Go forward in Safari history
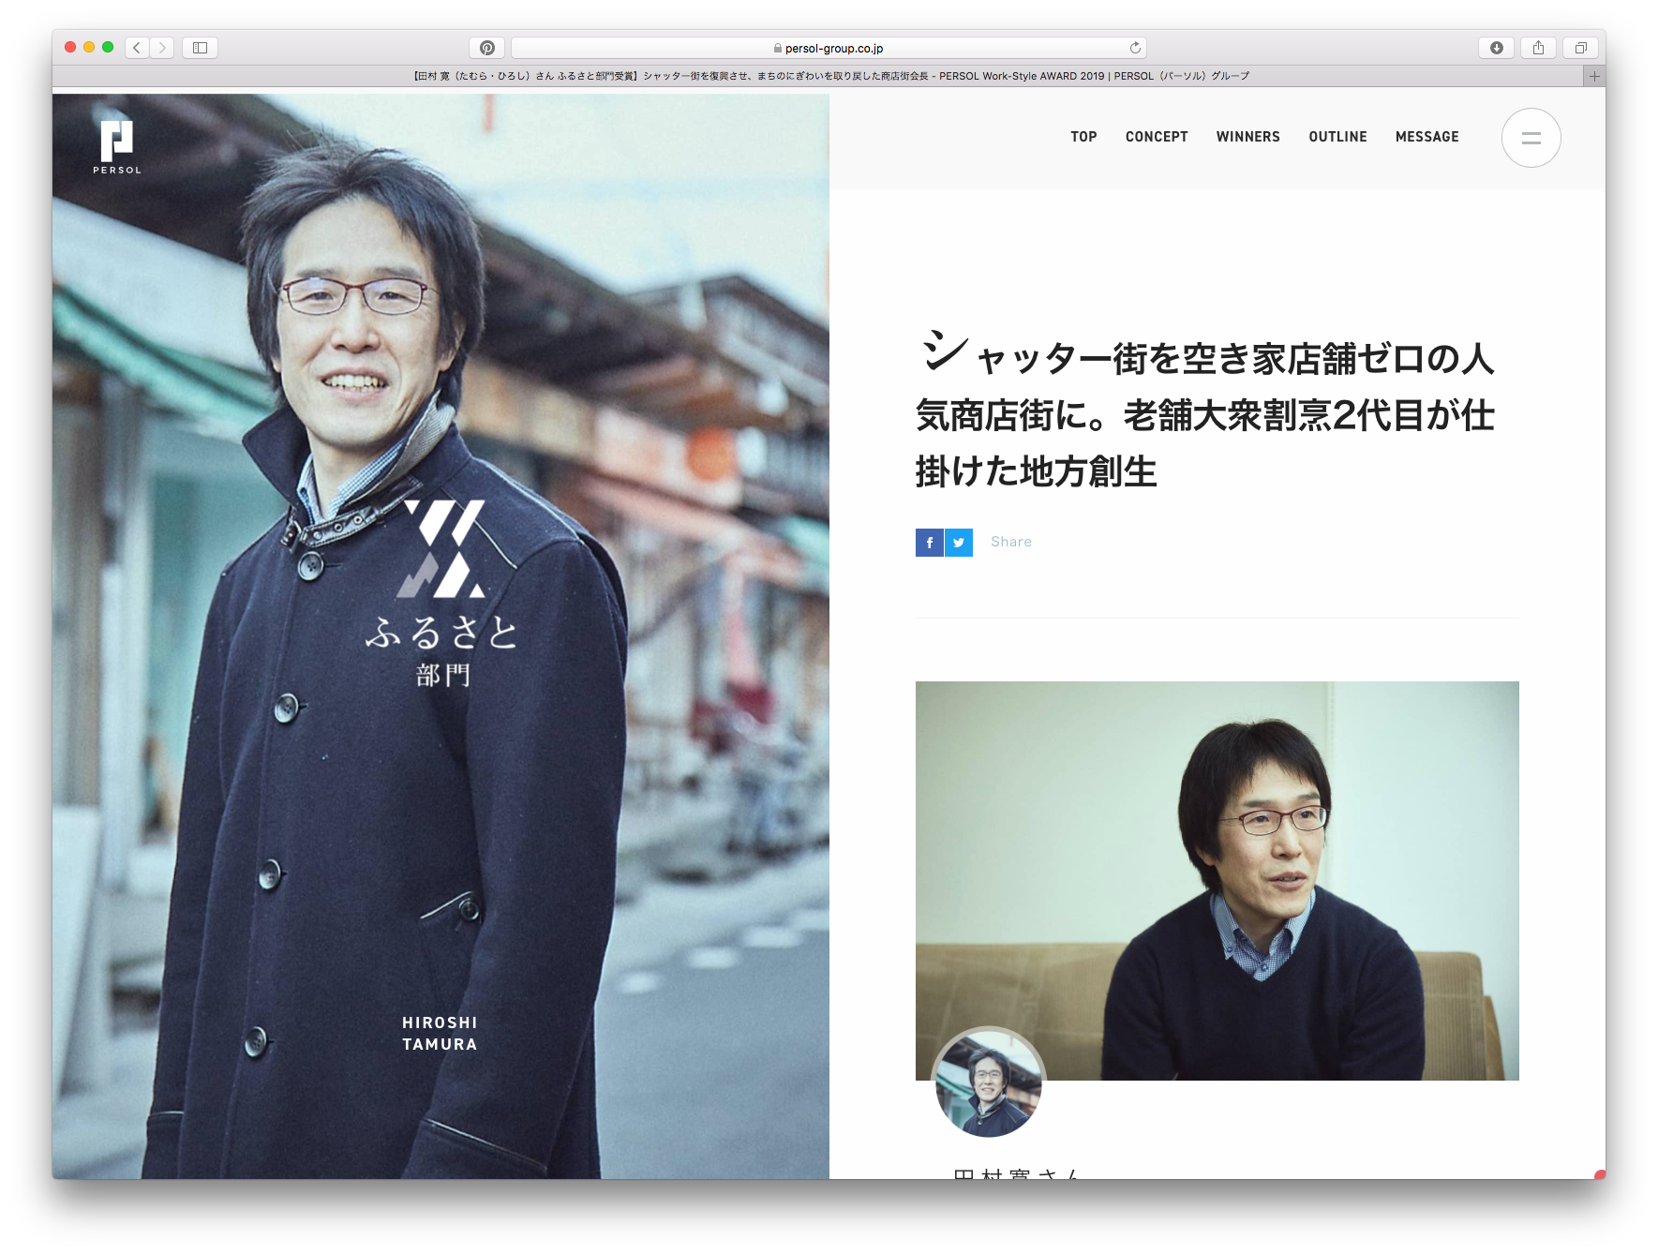This screenshot has height=1254, width=1658. click(x=162, y=48)
